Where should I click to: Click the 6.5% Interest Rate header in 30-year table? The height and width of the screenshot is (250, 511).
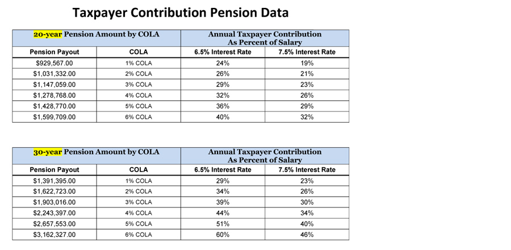(223, 170)
